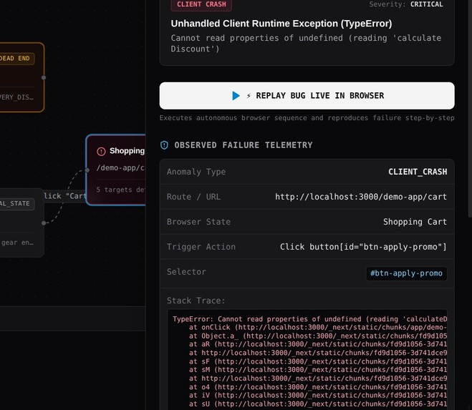Click the edge label reading click "Cart
The width and height of the screenshot is (472, 410).
tap(65, 196)
